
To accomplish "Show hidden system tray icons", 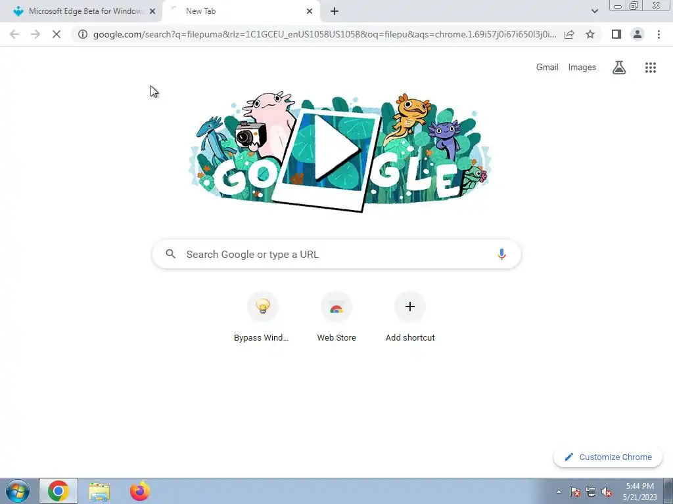I will click(x=559, y=492).
